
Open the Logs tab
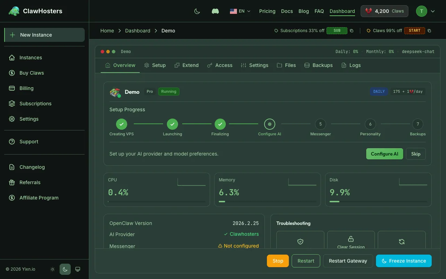point(351,65)
